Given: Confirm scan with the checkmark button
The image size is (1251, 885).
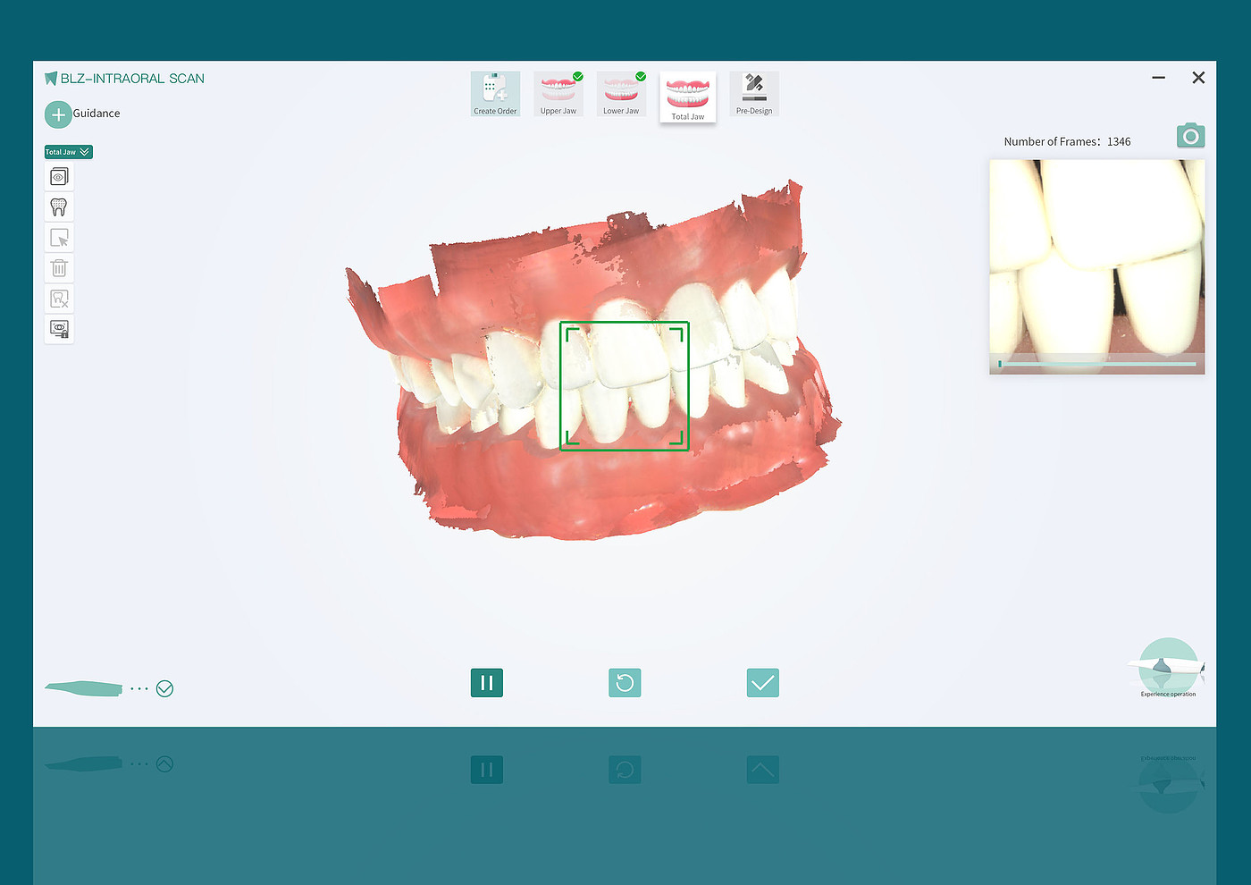Looking at the screenshot, I should coord(763,683).
